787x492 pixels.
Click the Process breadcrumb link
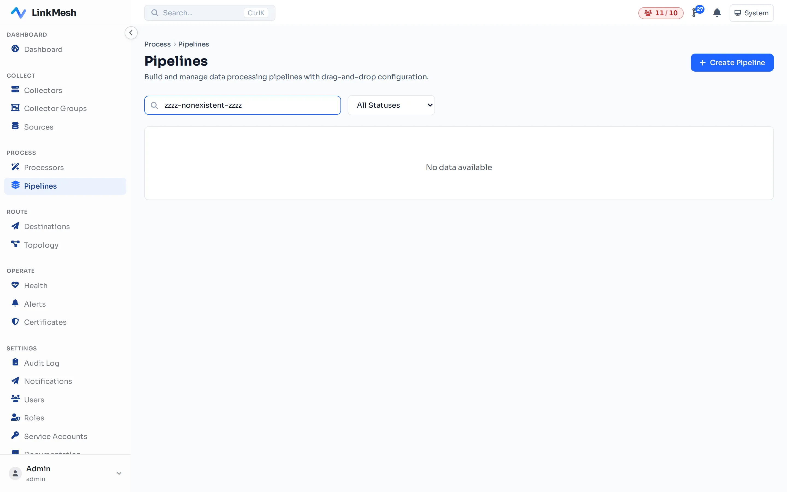tap(157, 44)
